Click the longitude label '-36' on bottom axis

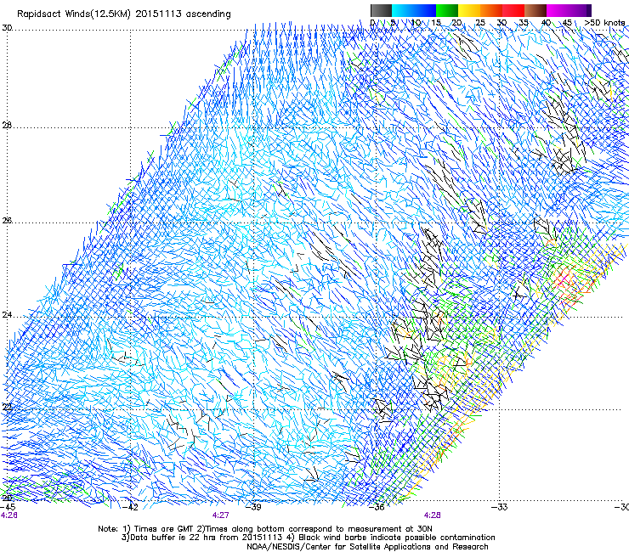tap(377, 507)
